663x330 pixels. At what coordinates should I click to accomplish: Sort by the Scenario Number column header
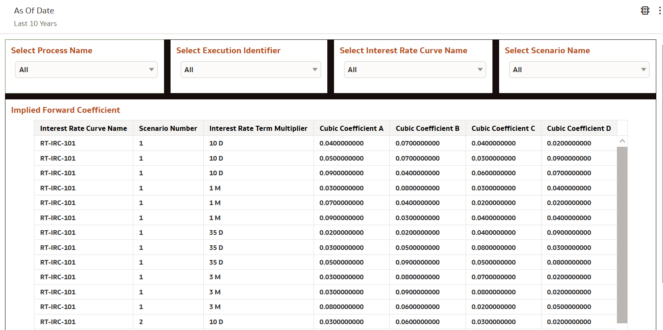click(168, 128)
